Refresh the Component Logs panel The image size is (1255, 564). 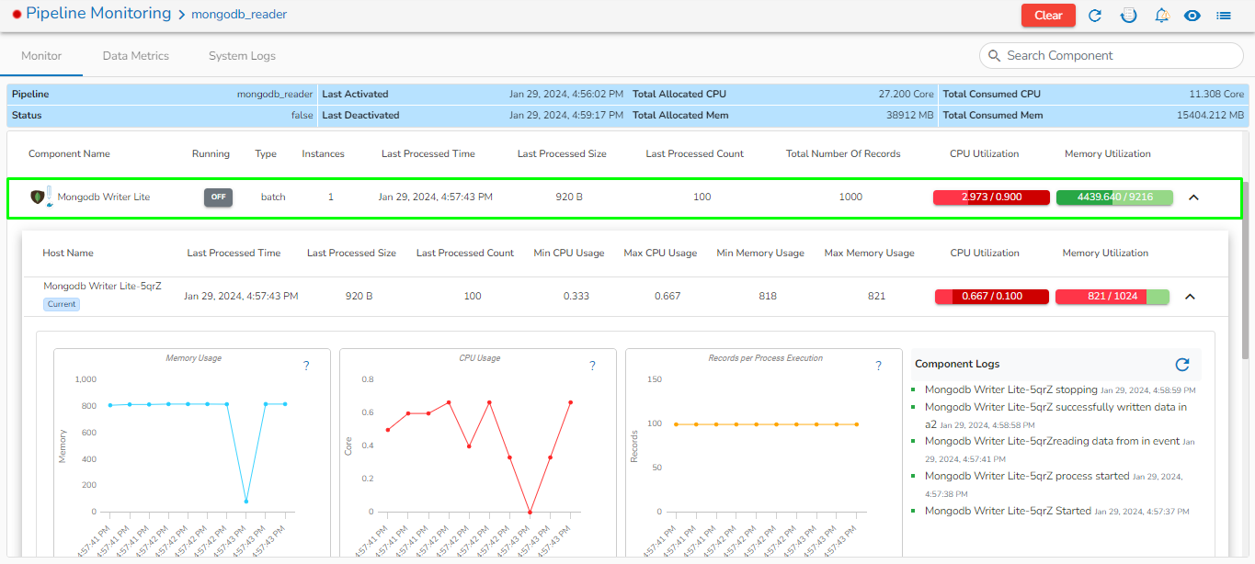(x=1182, y=365)
